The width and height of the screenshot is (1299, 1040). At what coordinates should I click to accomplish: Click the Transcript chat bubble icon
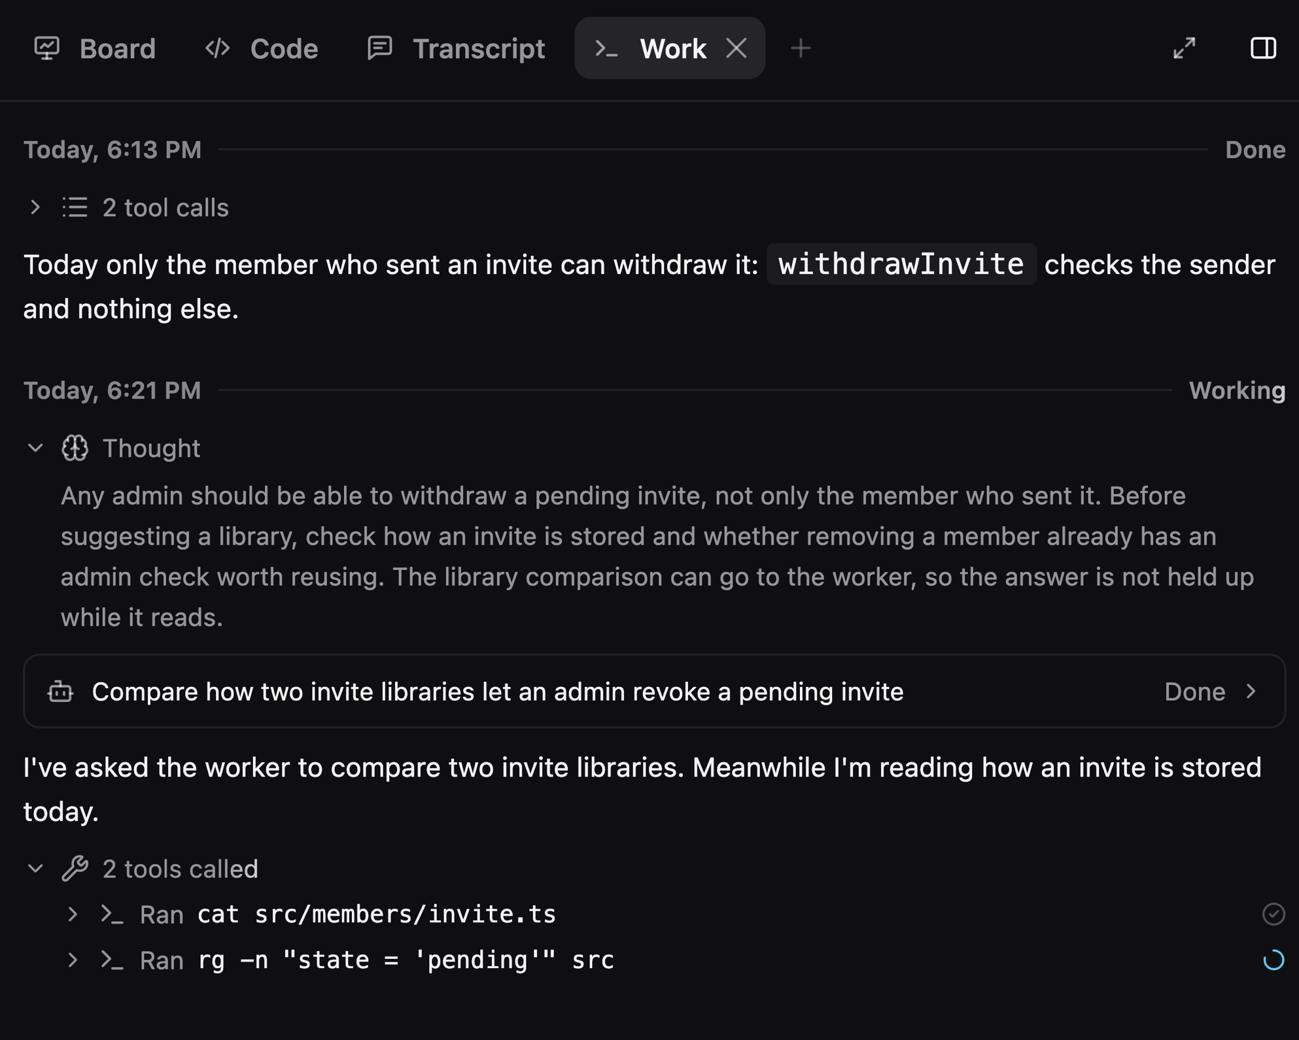tap(380, 48)
